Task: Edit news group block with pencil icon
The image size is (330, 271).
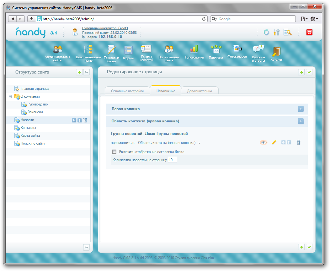Action: tap(274, 142)
